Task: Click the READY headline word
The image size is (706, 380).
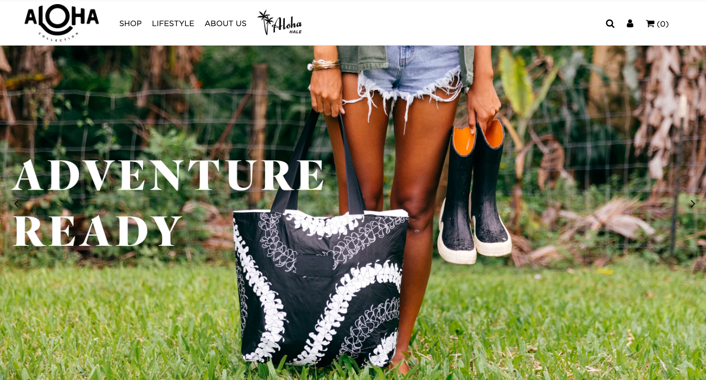Action: (x=97, y=231)
